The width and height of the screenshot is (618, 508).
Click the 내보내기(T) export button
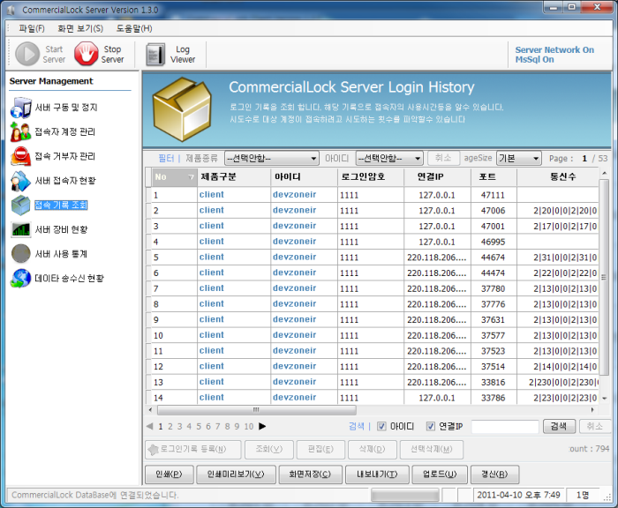377,474
